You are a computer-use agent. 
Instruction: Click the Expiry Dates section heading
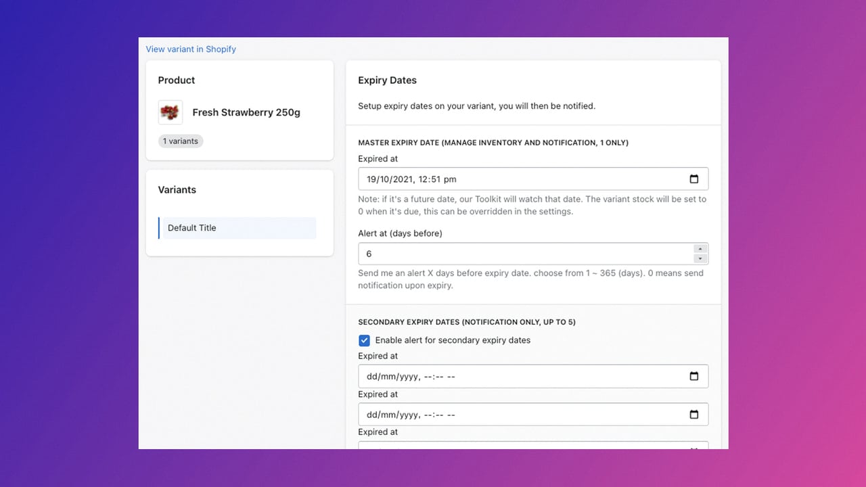[387, 80]
